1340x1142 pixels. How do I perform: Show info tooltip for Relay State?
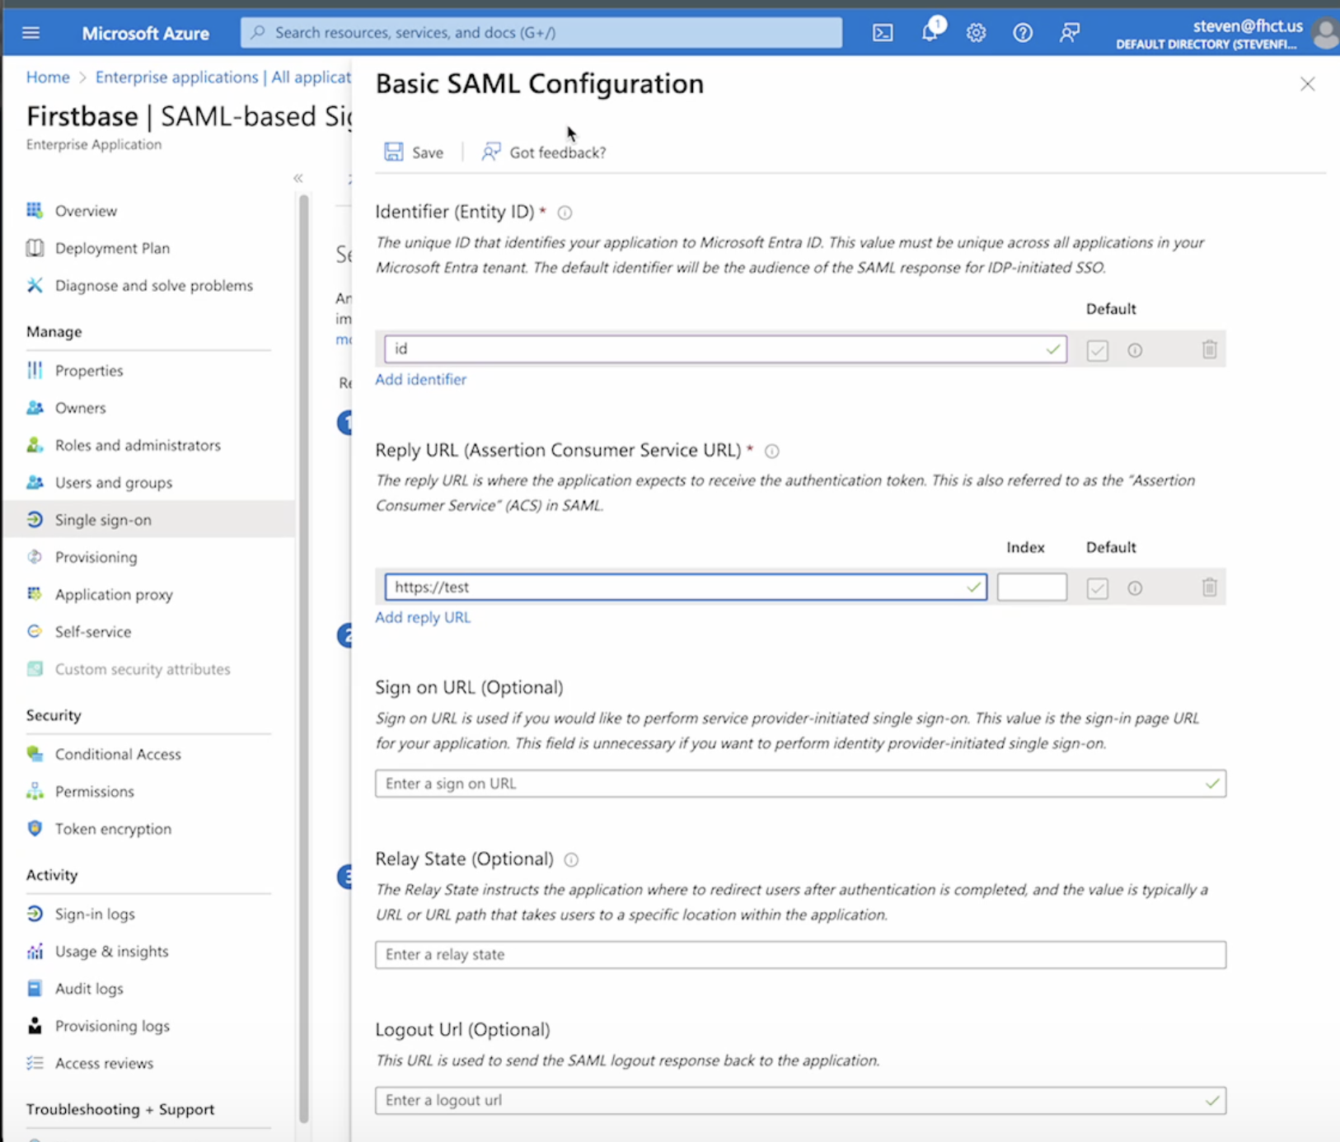(571, 859)
